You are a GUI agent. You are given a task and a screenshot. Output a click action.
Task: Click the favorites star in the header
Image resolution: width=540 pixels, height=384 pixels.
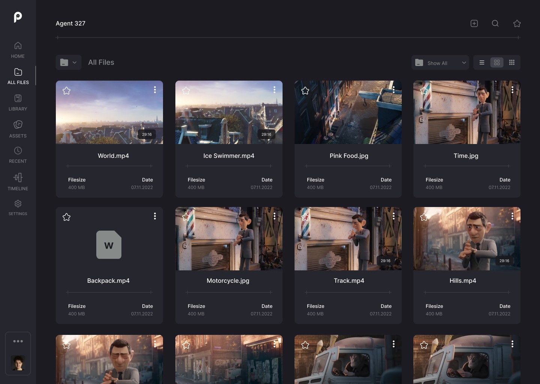517,24
